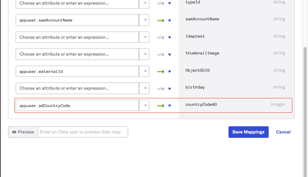Click the green mapping arrow for samAccountName
The height and width of the screenshot is (177, 308).
[x=161, y=20]
